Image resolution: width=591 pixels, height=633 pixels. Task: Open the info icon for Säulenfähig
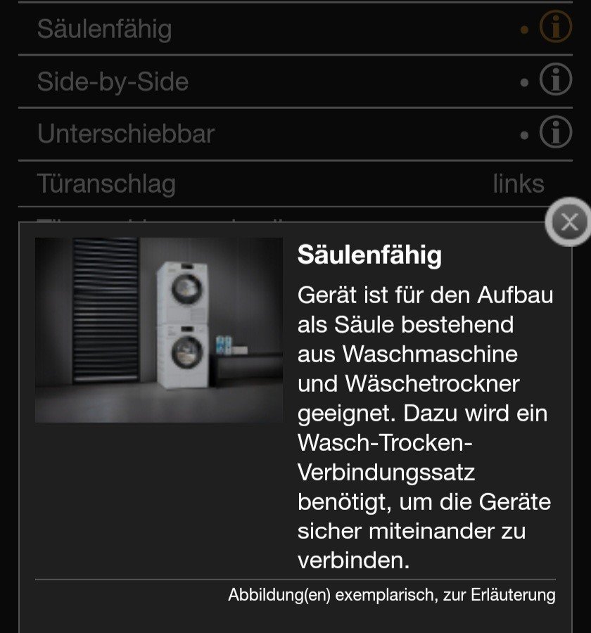click(555, 27)
